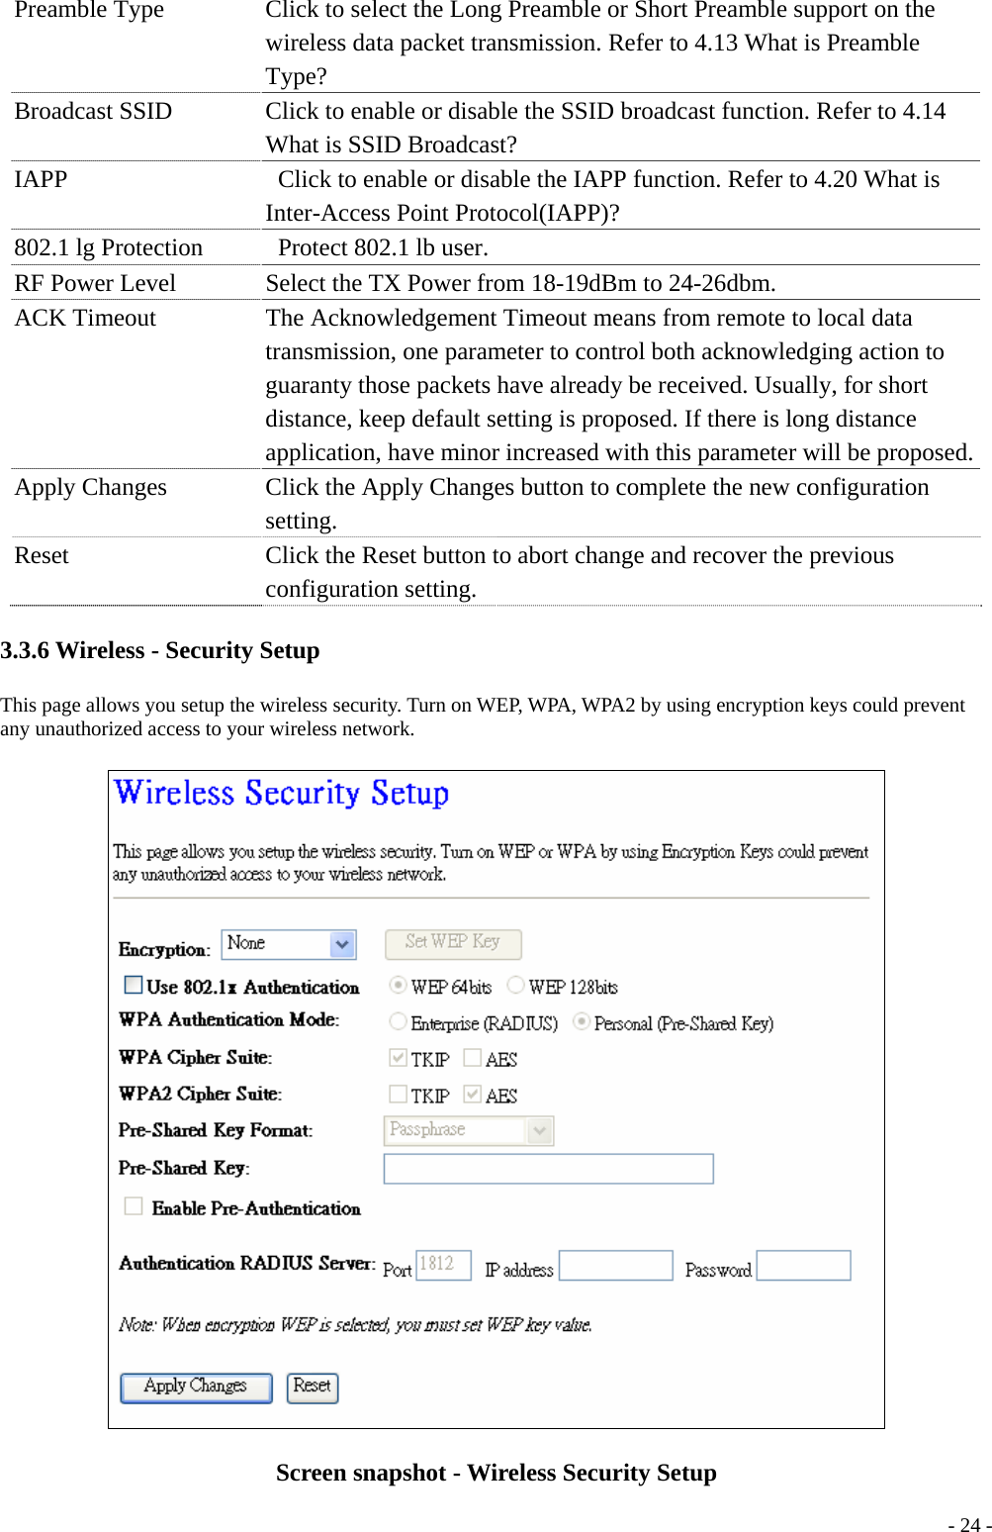Screen dimensions: 992x1532
Task: Click the Authentication RADIUS Server label
Action: [x=247, y=1264]
